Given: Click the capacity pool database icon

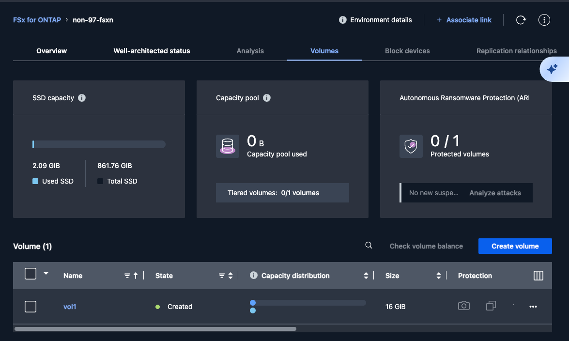Looking at the screenshot, I should [228, 146].
